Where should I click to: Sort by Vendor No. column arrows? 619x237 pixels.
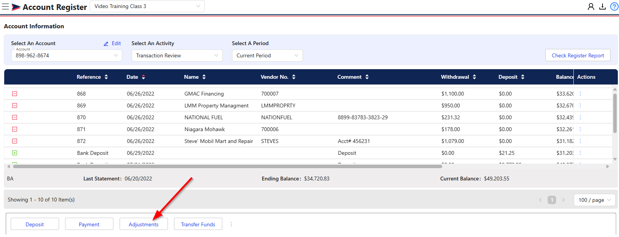294,77
